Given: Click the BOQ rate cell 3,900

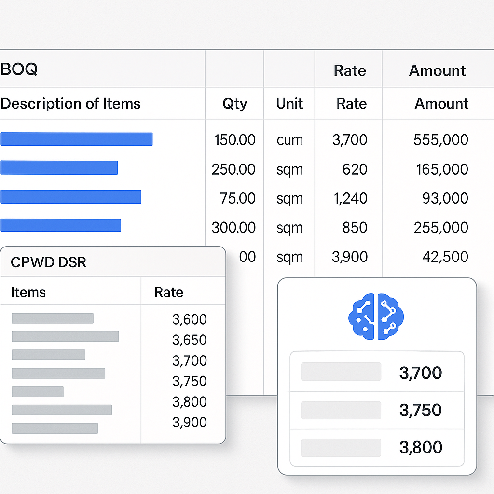Looking at the screenshot, I should [350, 257].
